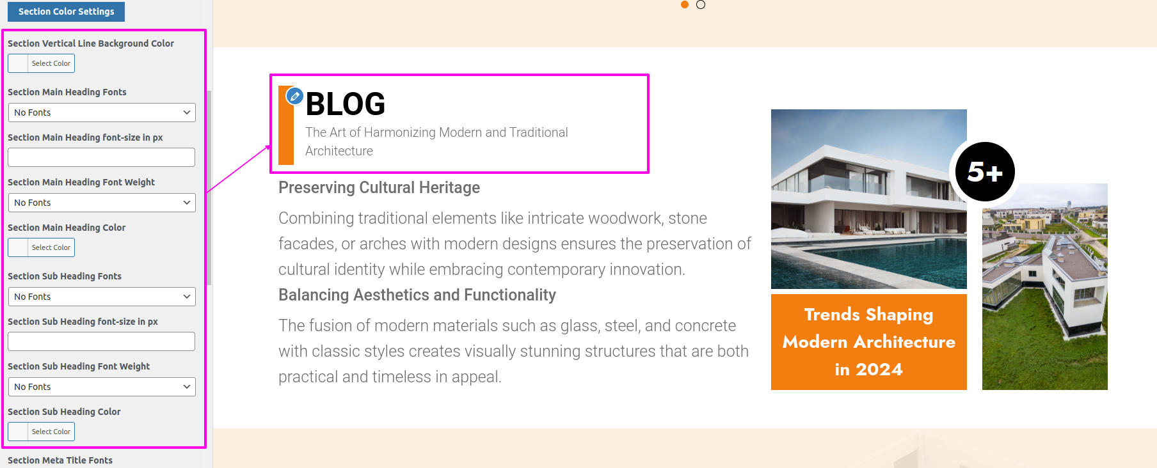Click the blue pencil edit icon beside BLOG
This screenshot has height=468, width=1157.
pyautogui.click(x=294, y=96)
